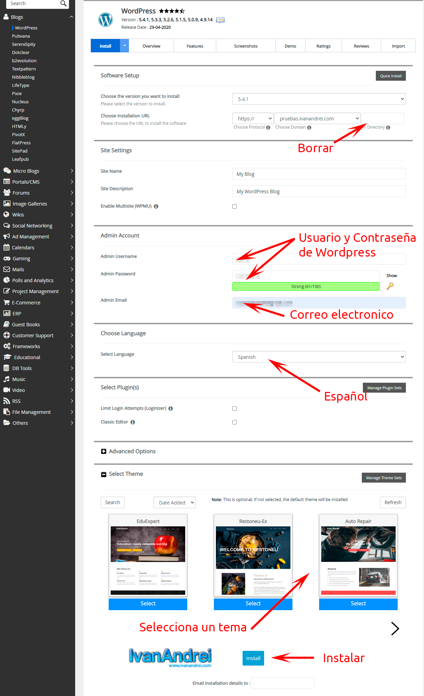
Task: Click the Frameworks gears icon
Action: pyautogui.click(x=7, y=346)
